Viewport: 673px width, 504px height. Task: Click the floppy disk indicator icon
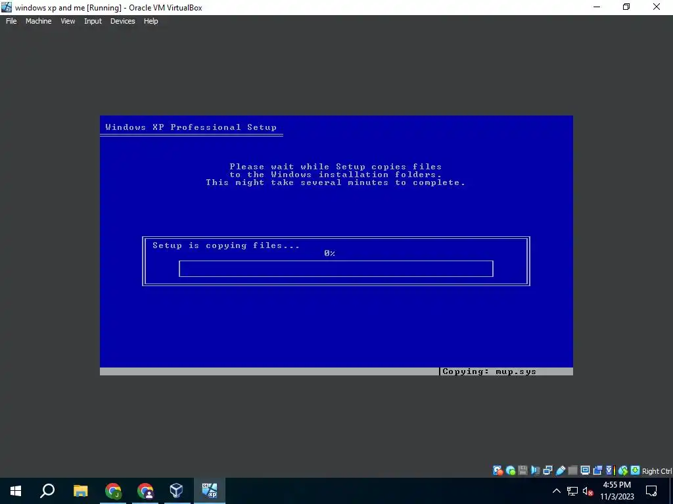coord(522,471)
